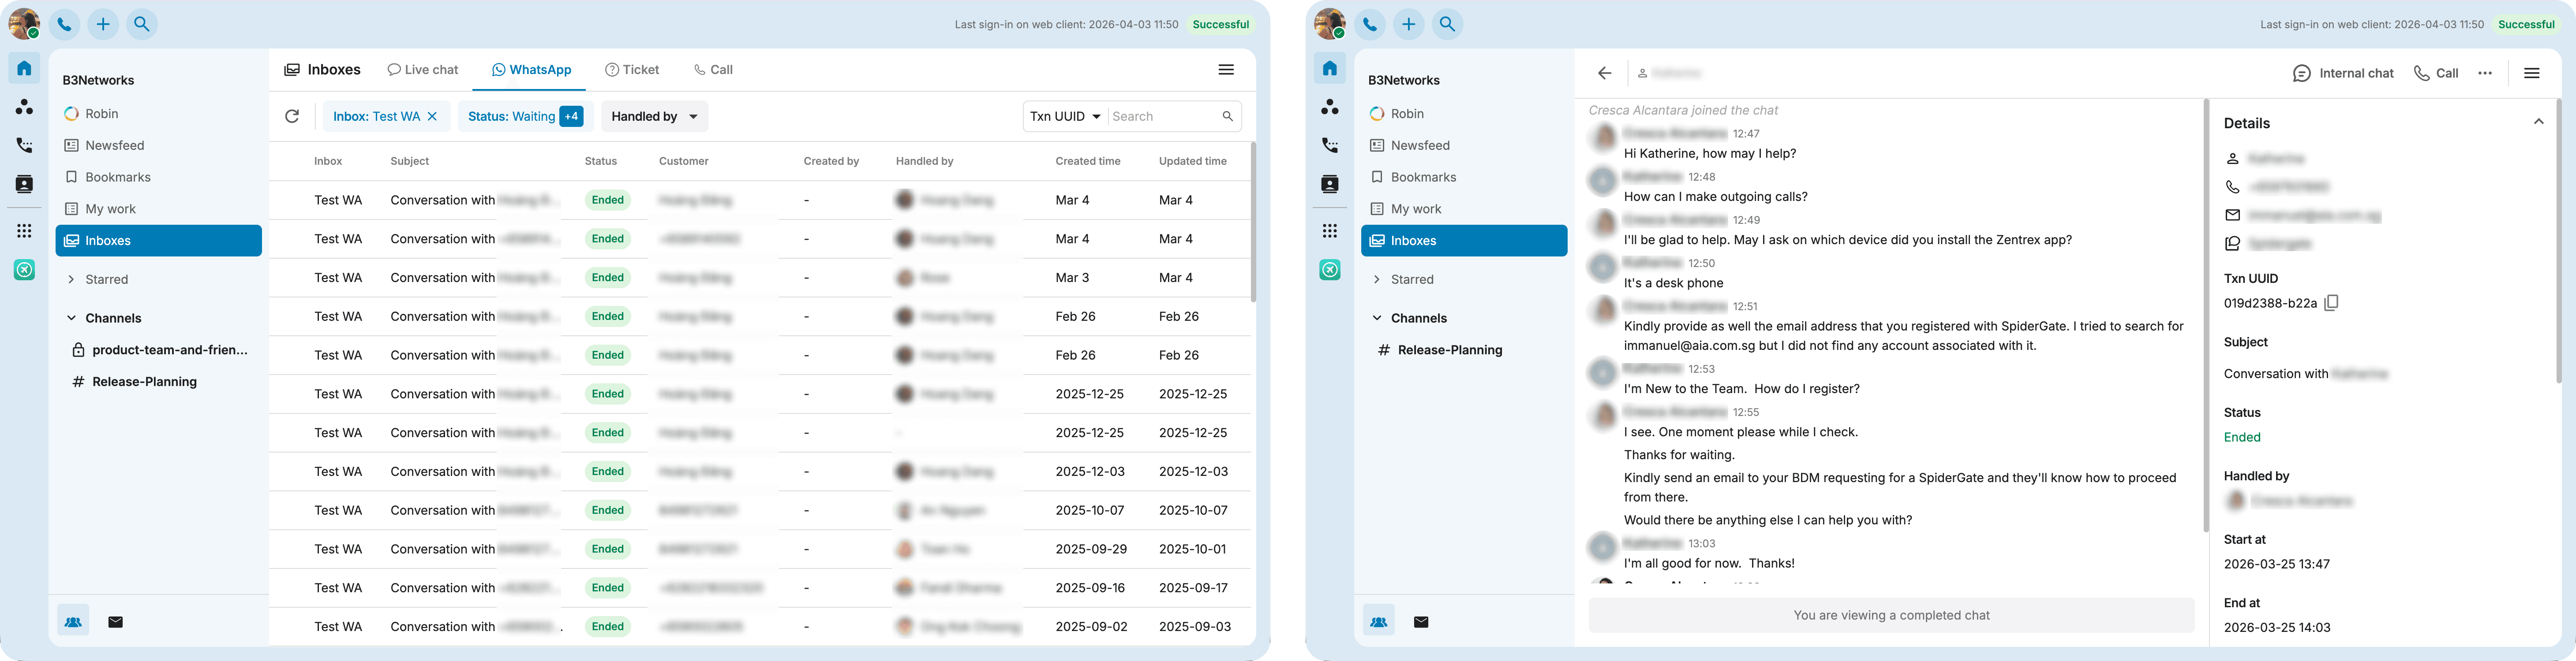This screenshot has width=2576, height=661.
Task: Open the search magnifier in left window header
Action: pos(142,24)
